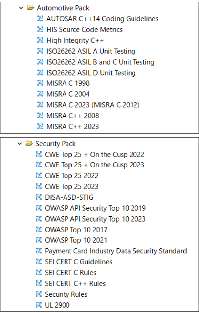Select MISRA C 1998 entry
Image resolution: width=199 pixels, height=313 pixels.
click(68, 83)
